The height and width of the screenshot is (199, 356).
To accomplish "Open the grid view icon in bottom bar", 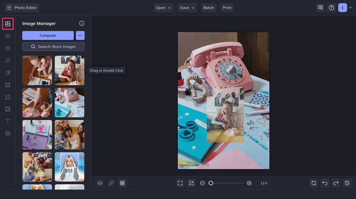I will coord(122,183).
